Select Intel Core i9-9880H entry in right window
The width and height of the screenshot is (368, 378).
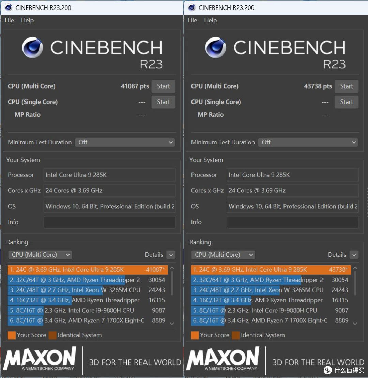tap(271, 311)
